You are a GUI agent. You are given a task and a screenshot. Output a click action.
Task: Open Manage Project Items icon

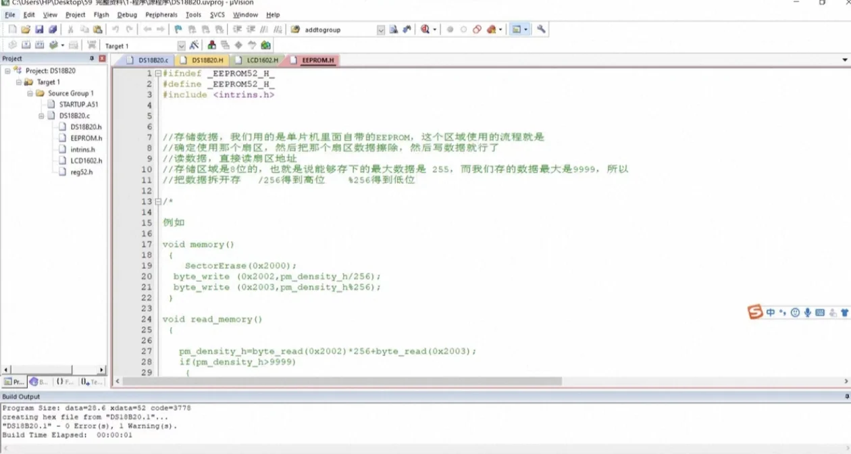(211, 45)
